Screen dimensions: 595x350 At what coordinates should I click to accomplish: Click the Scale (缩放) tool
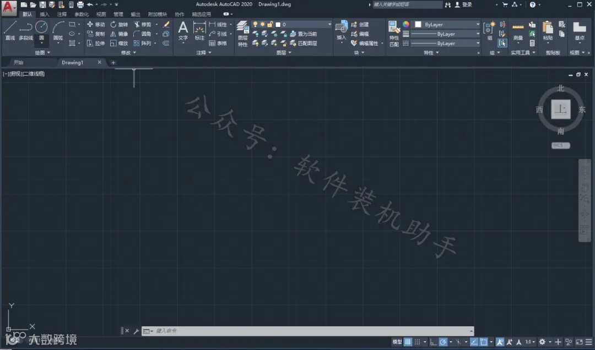tap(119, 43)
